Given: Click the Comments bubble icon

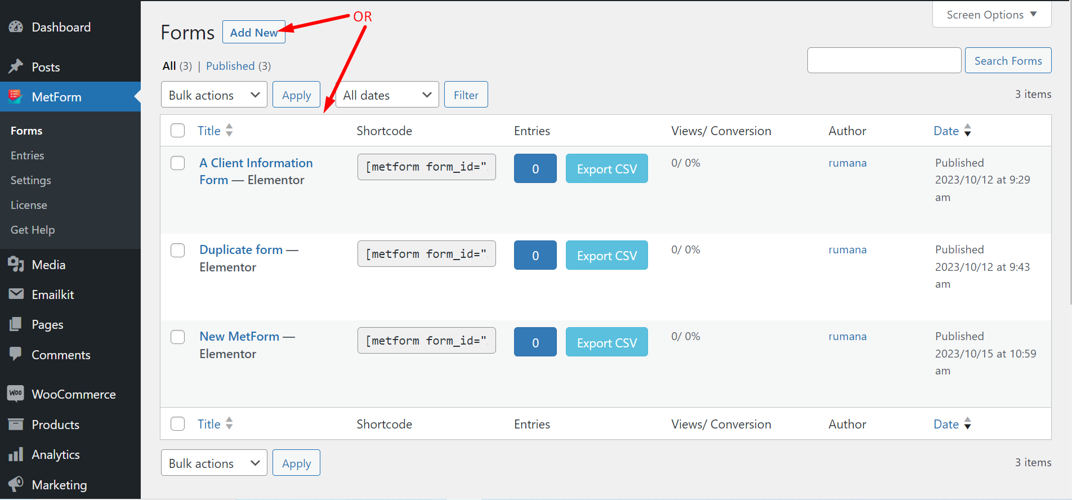Looking at the screenshot, I should coord(16,354).
